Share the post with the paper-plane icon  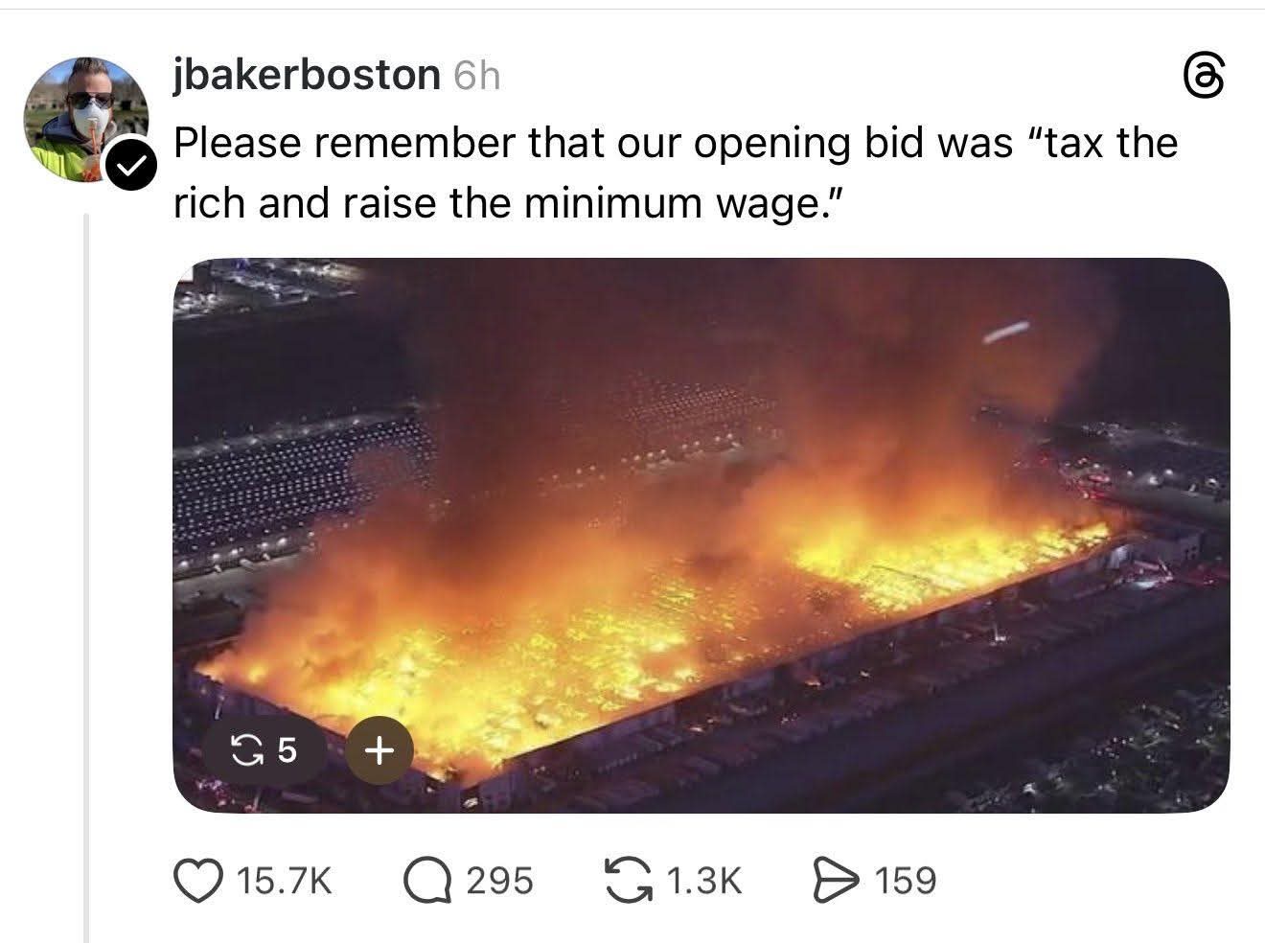(x=835, y=881)
